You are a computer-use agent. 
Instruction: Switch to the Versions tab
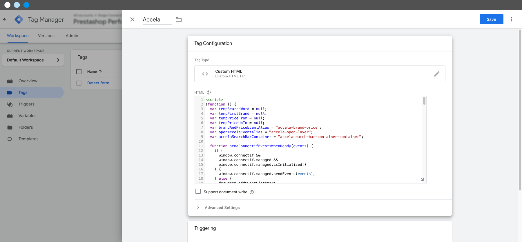[46, 36]
